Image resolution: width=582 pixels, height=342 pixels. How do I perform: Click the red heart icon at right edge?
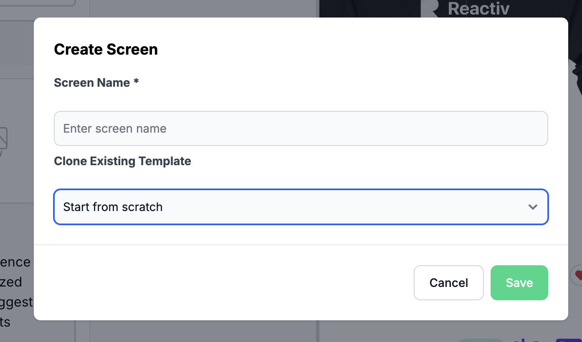coord(578,275)
